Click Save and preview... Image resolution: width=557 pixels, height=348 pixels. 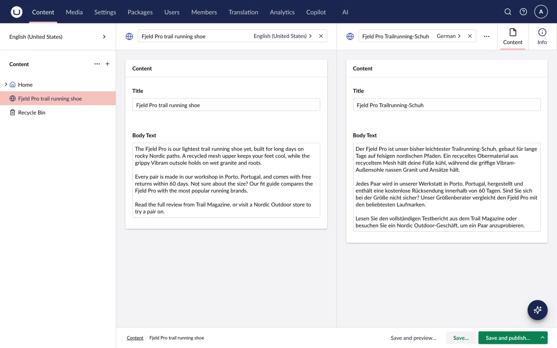413,338
